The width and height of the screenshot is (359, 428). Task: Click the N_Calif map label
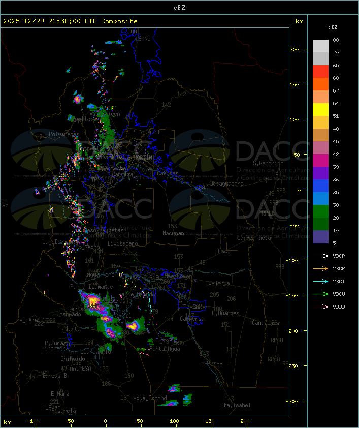(x=150, y=132)
